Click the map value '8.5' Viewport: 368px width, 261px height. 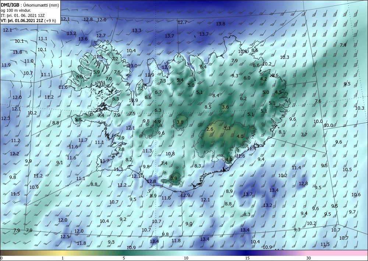(208, 107)
